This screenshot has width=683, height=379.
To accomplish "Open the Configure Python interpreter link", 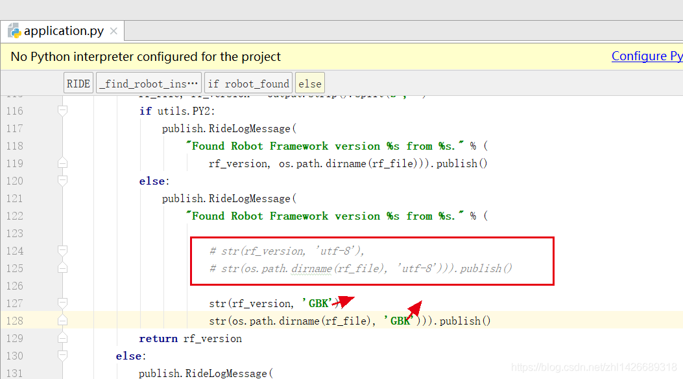I will click(x=647, y=56).
